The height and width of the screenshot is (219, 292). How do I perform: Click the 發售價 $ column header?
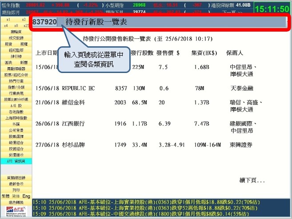click(168, 53)
